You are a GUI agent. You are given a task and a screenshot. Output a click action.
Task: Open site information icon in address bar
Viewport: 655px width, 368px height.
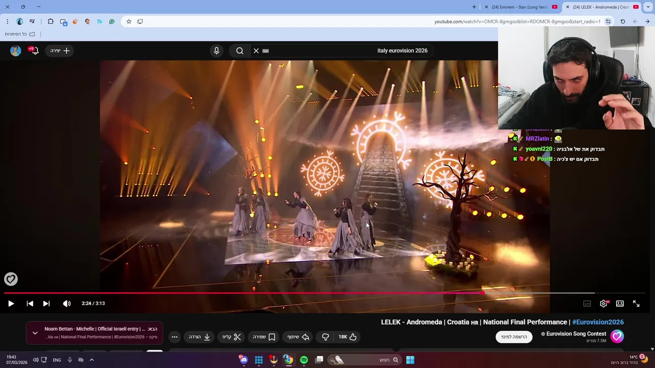click(608, 21)
